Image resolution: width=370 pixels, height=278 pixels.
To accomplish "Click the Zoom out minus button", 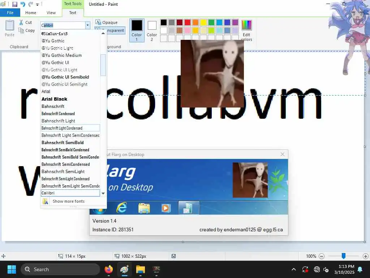I will [321, 256].
